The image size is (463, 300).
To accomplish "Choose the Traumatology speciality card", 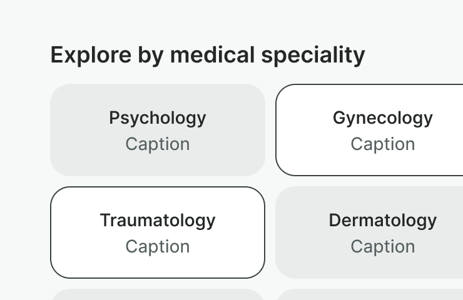I will pos(158,232).
